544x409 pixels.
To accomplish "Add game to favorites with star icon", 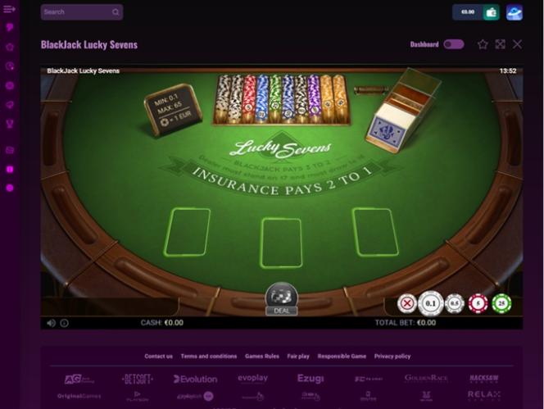I will coord(483,44).
